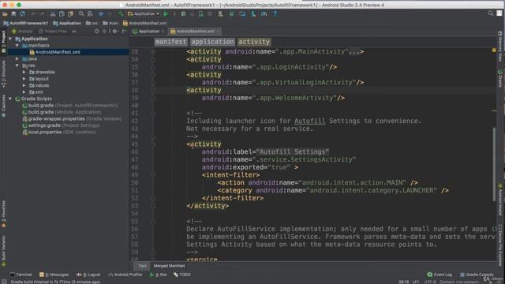505x284 pixels.
Task: Expand the layout folder
Action: pyautogui.click(x=24, y=79)
